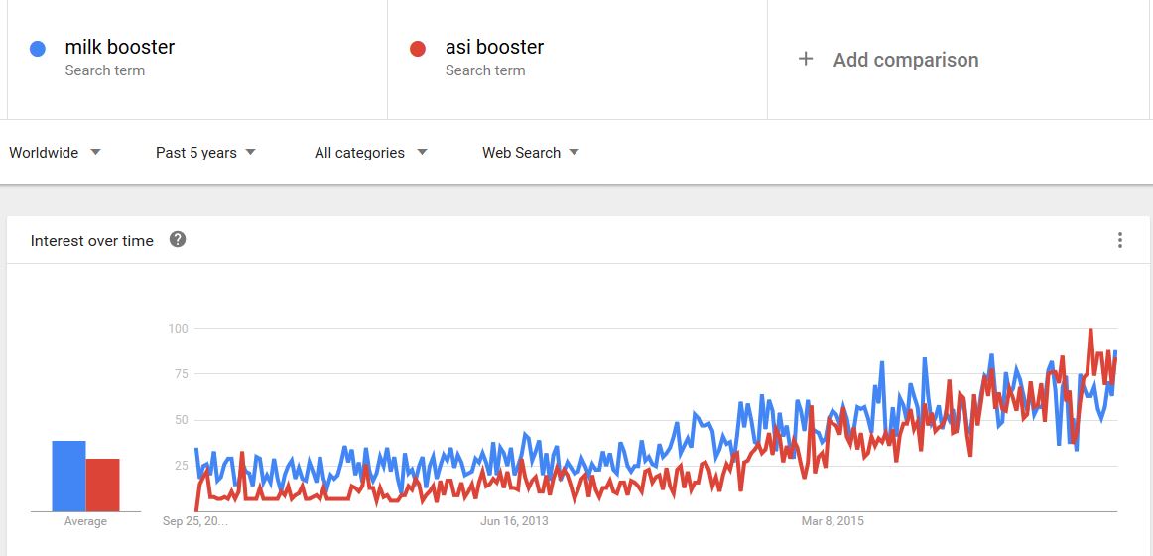1153x556 pixels.
Task: Click the blue average bar
Action: point(68,476)
